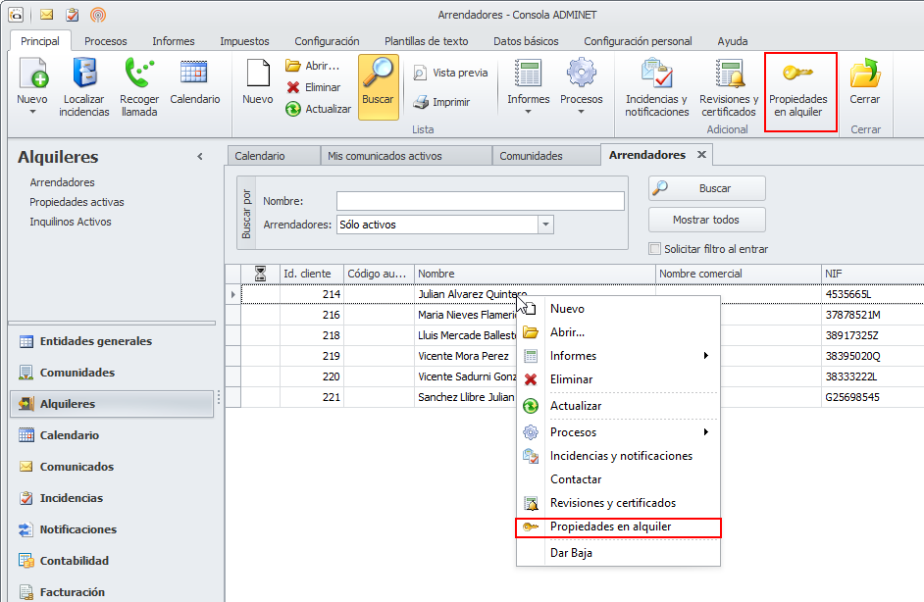
Task: Click the Buscar magnifier in ribbon
Action: coord(378,75)
